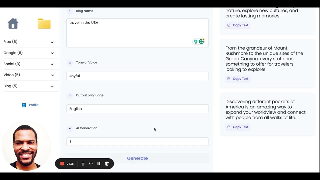Open the Tone of Voice Joyful field

point(137,76)
